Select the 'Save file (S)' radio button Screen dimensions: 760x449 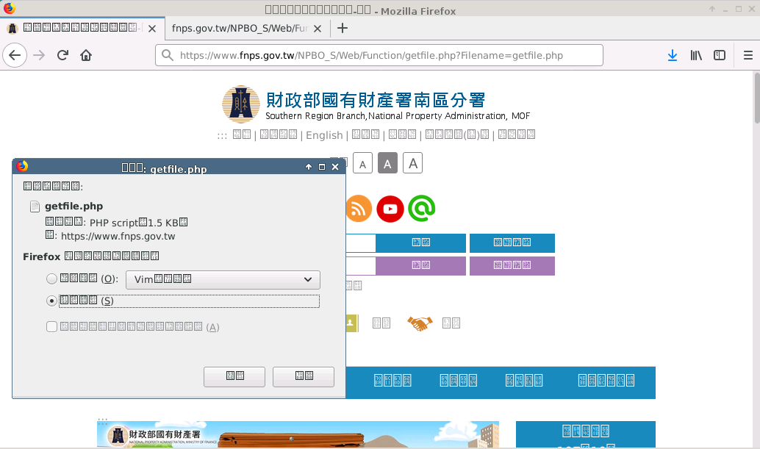pyautogui.click(x=51, y=301)
